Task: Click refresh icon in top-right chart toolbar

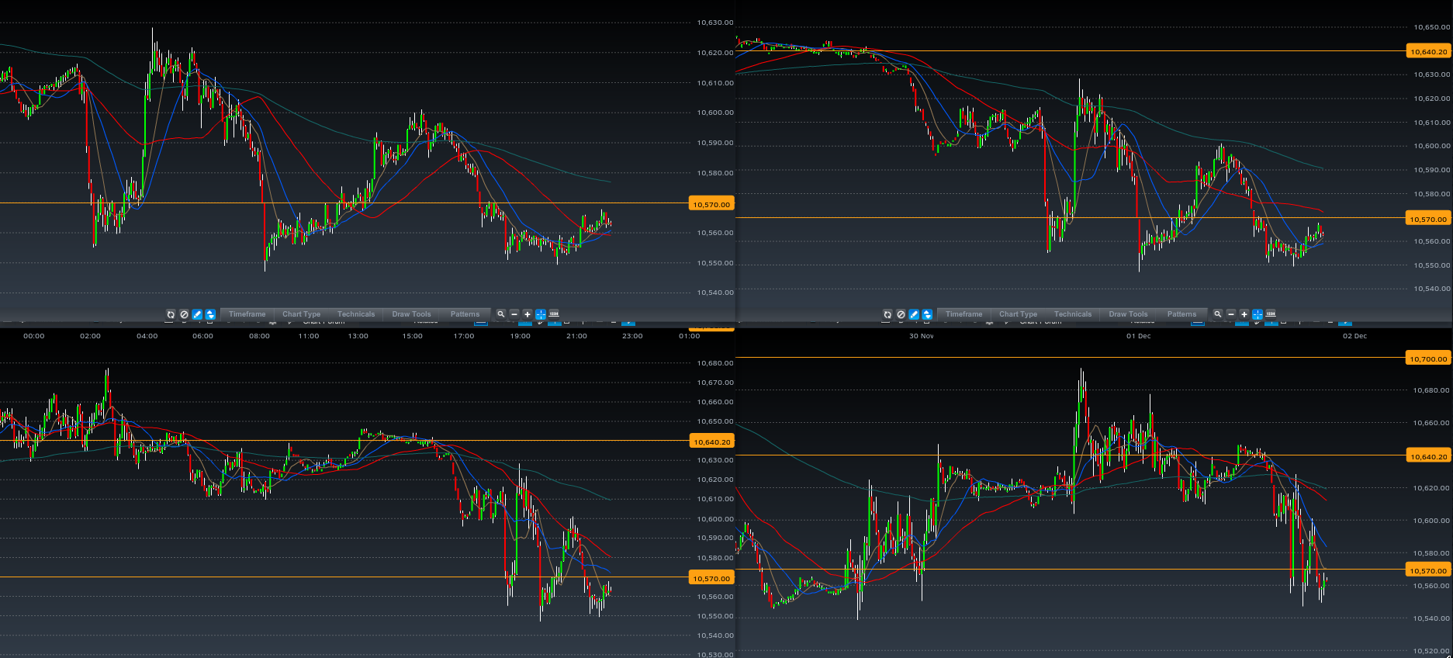Action: [x=887, y=314]
